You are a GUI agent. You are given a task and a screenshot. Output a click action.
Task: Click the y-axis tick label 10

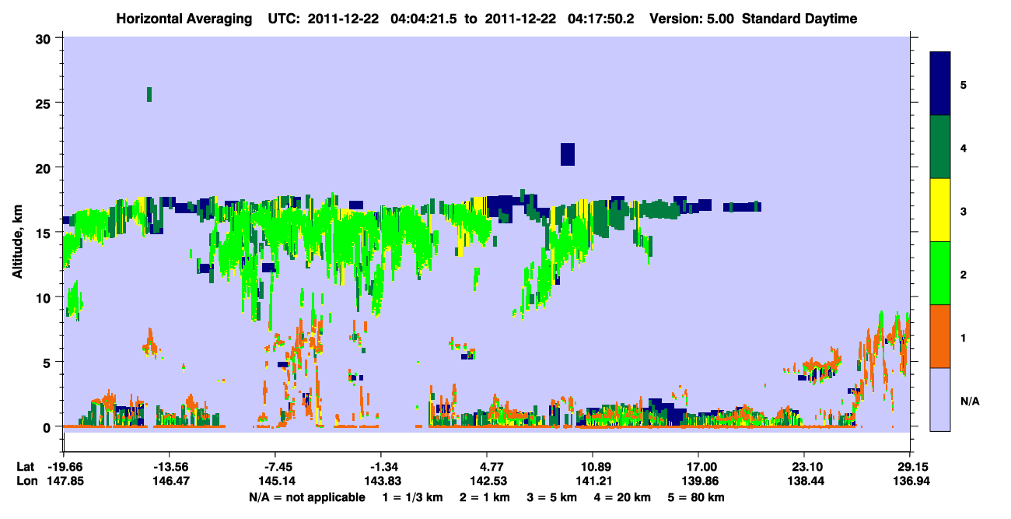(44, 297)
